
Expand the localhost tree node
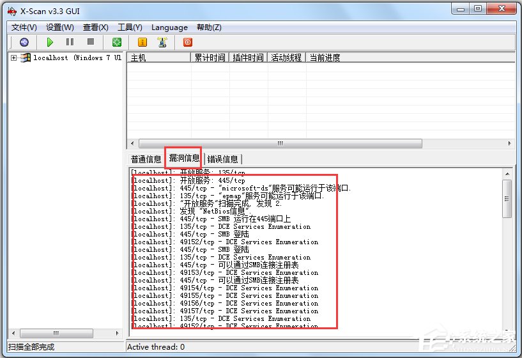pos(13,58)
